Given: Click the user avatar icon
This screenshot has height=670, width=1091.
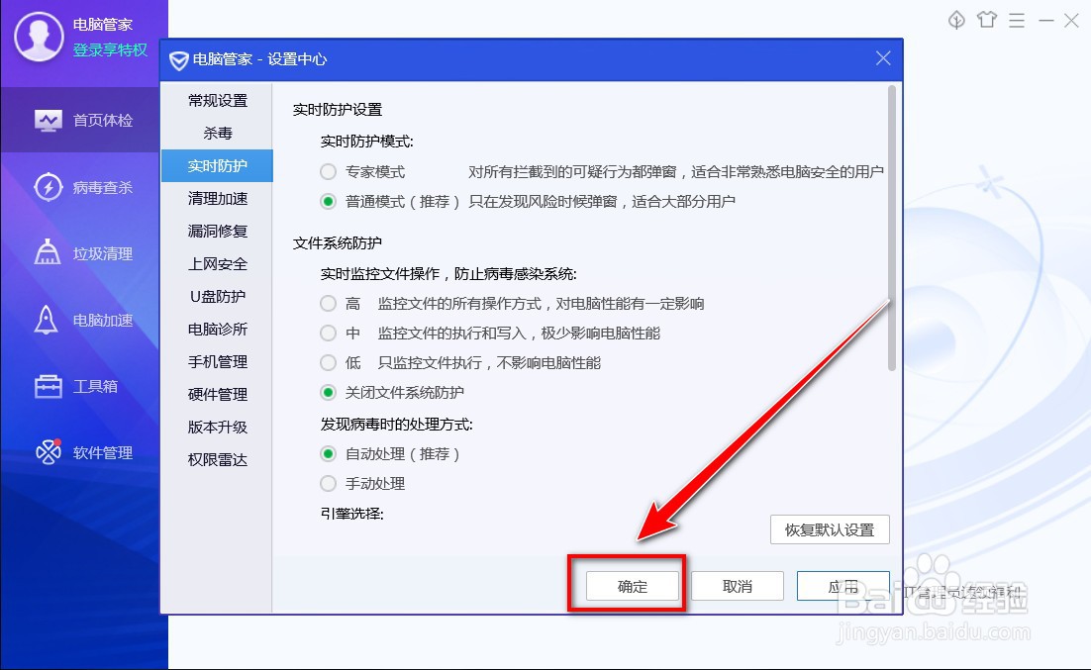Looking at the screenshot, I should [x=39, y=37].
